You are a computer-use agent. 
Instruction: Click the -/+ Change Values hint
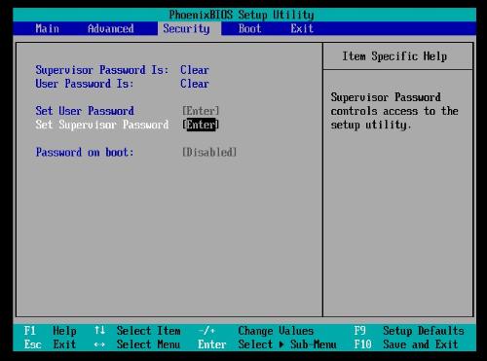(256, 331)
